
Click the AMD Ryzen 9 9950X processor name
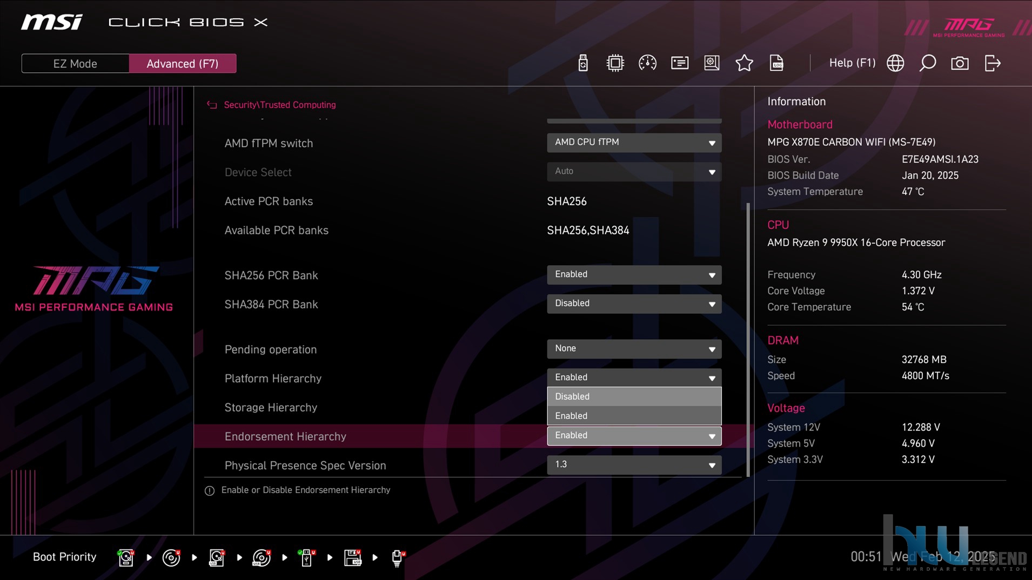pos(856,242)
